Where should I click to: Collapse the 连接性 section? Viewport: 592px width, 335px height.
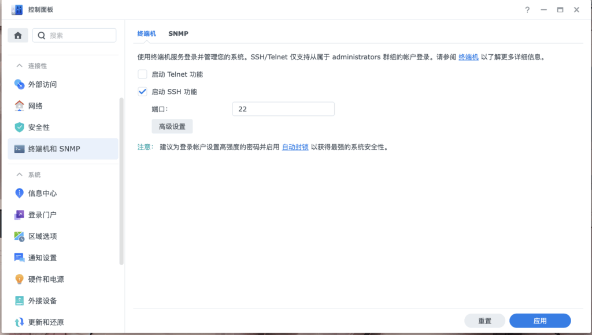31,65
